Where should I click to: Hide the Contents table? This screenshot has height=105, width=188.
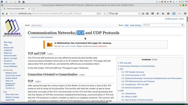point(155,60)
